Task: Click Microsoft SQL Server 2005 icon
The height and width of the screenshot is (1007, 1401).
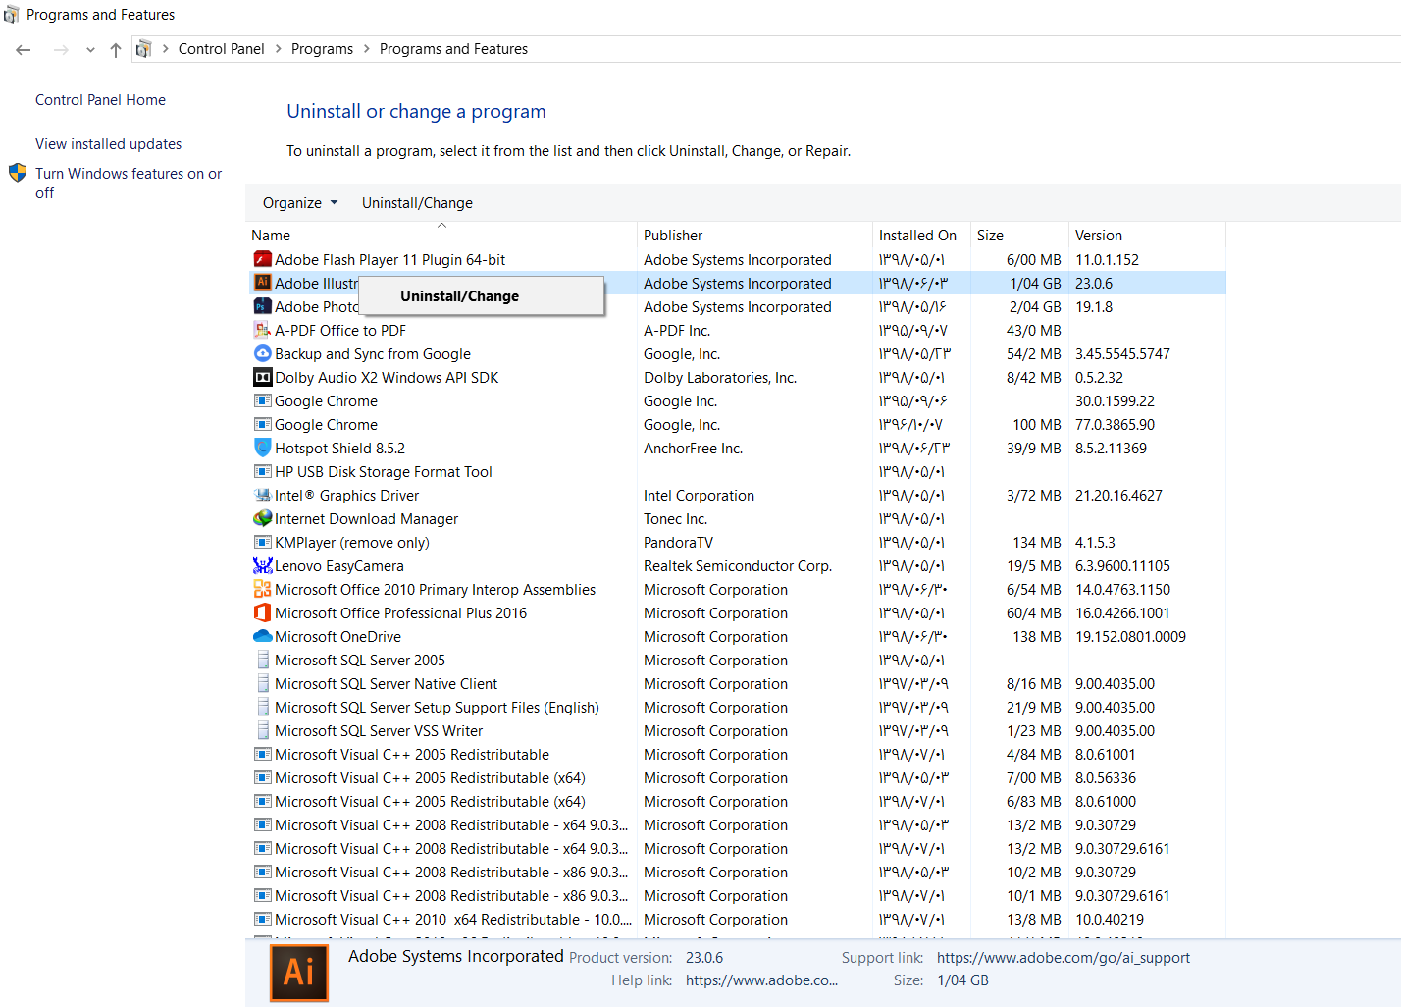Action: pos(263,660)
